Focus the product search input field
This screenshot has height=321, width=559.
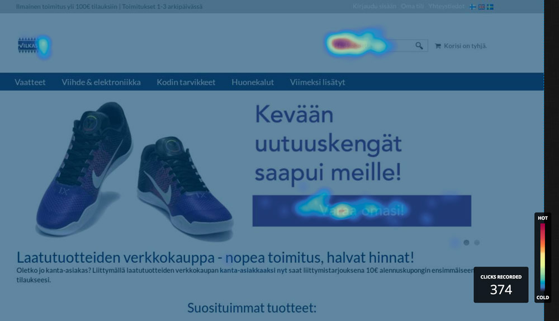coord(371,46)
